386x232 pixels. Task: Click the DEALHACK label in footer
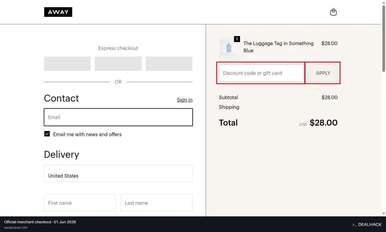[367, 224]
